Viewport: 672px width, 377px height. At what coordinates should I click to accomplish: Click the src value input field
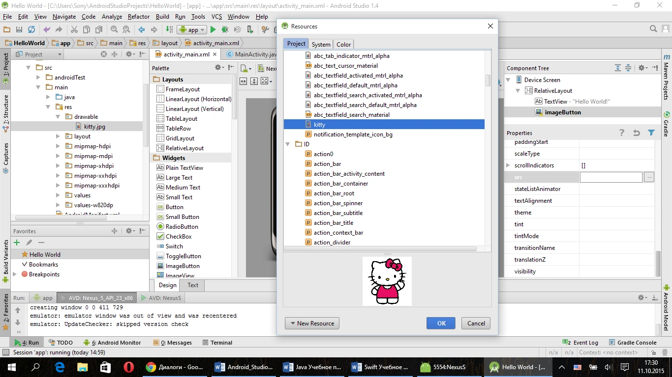[611, 177]
